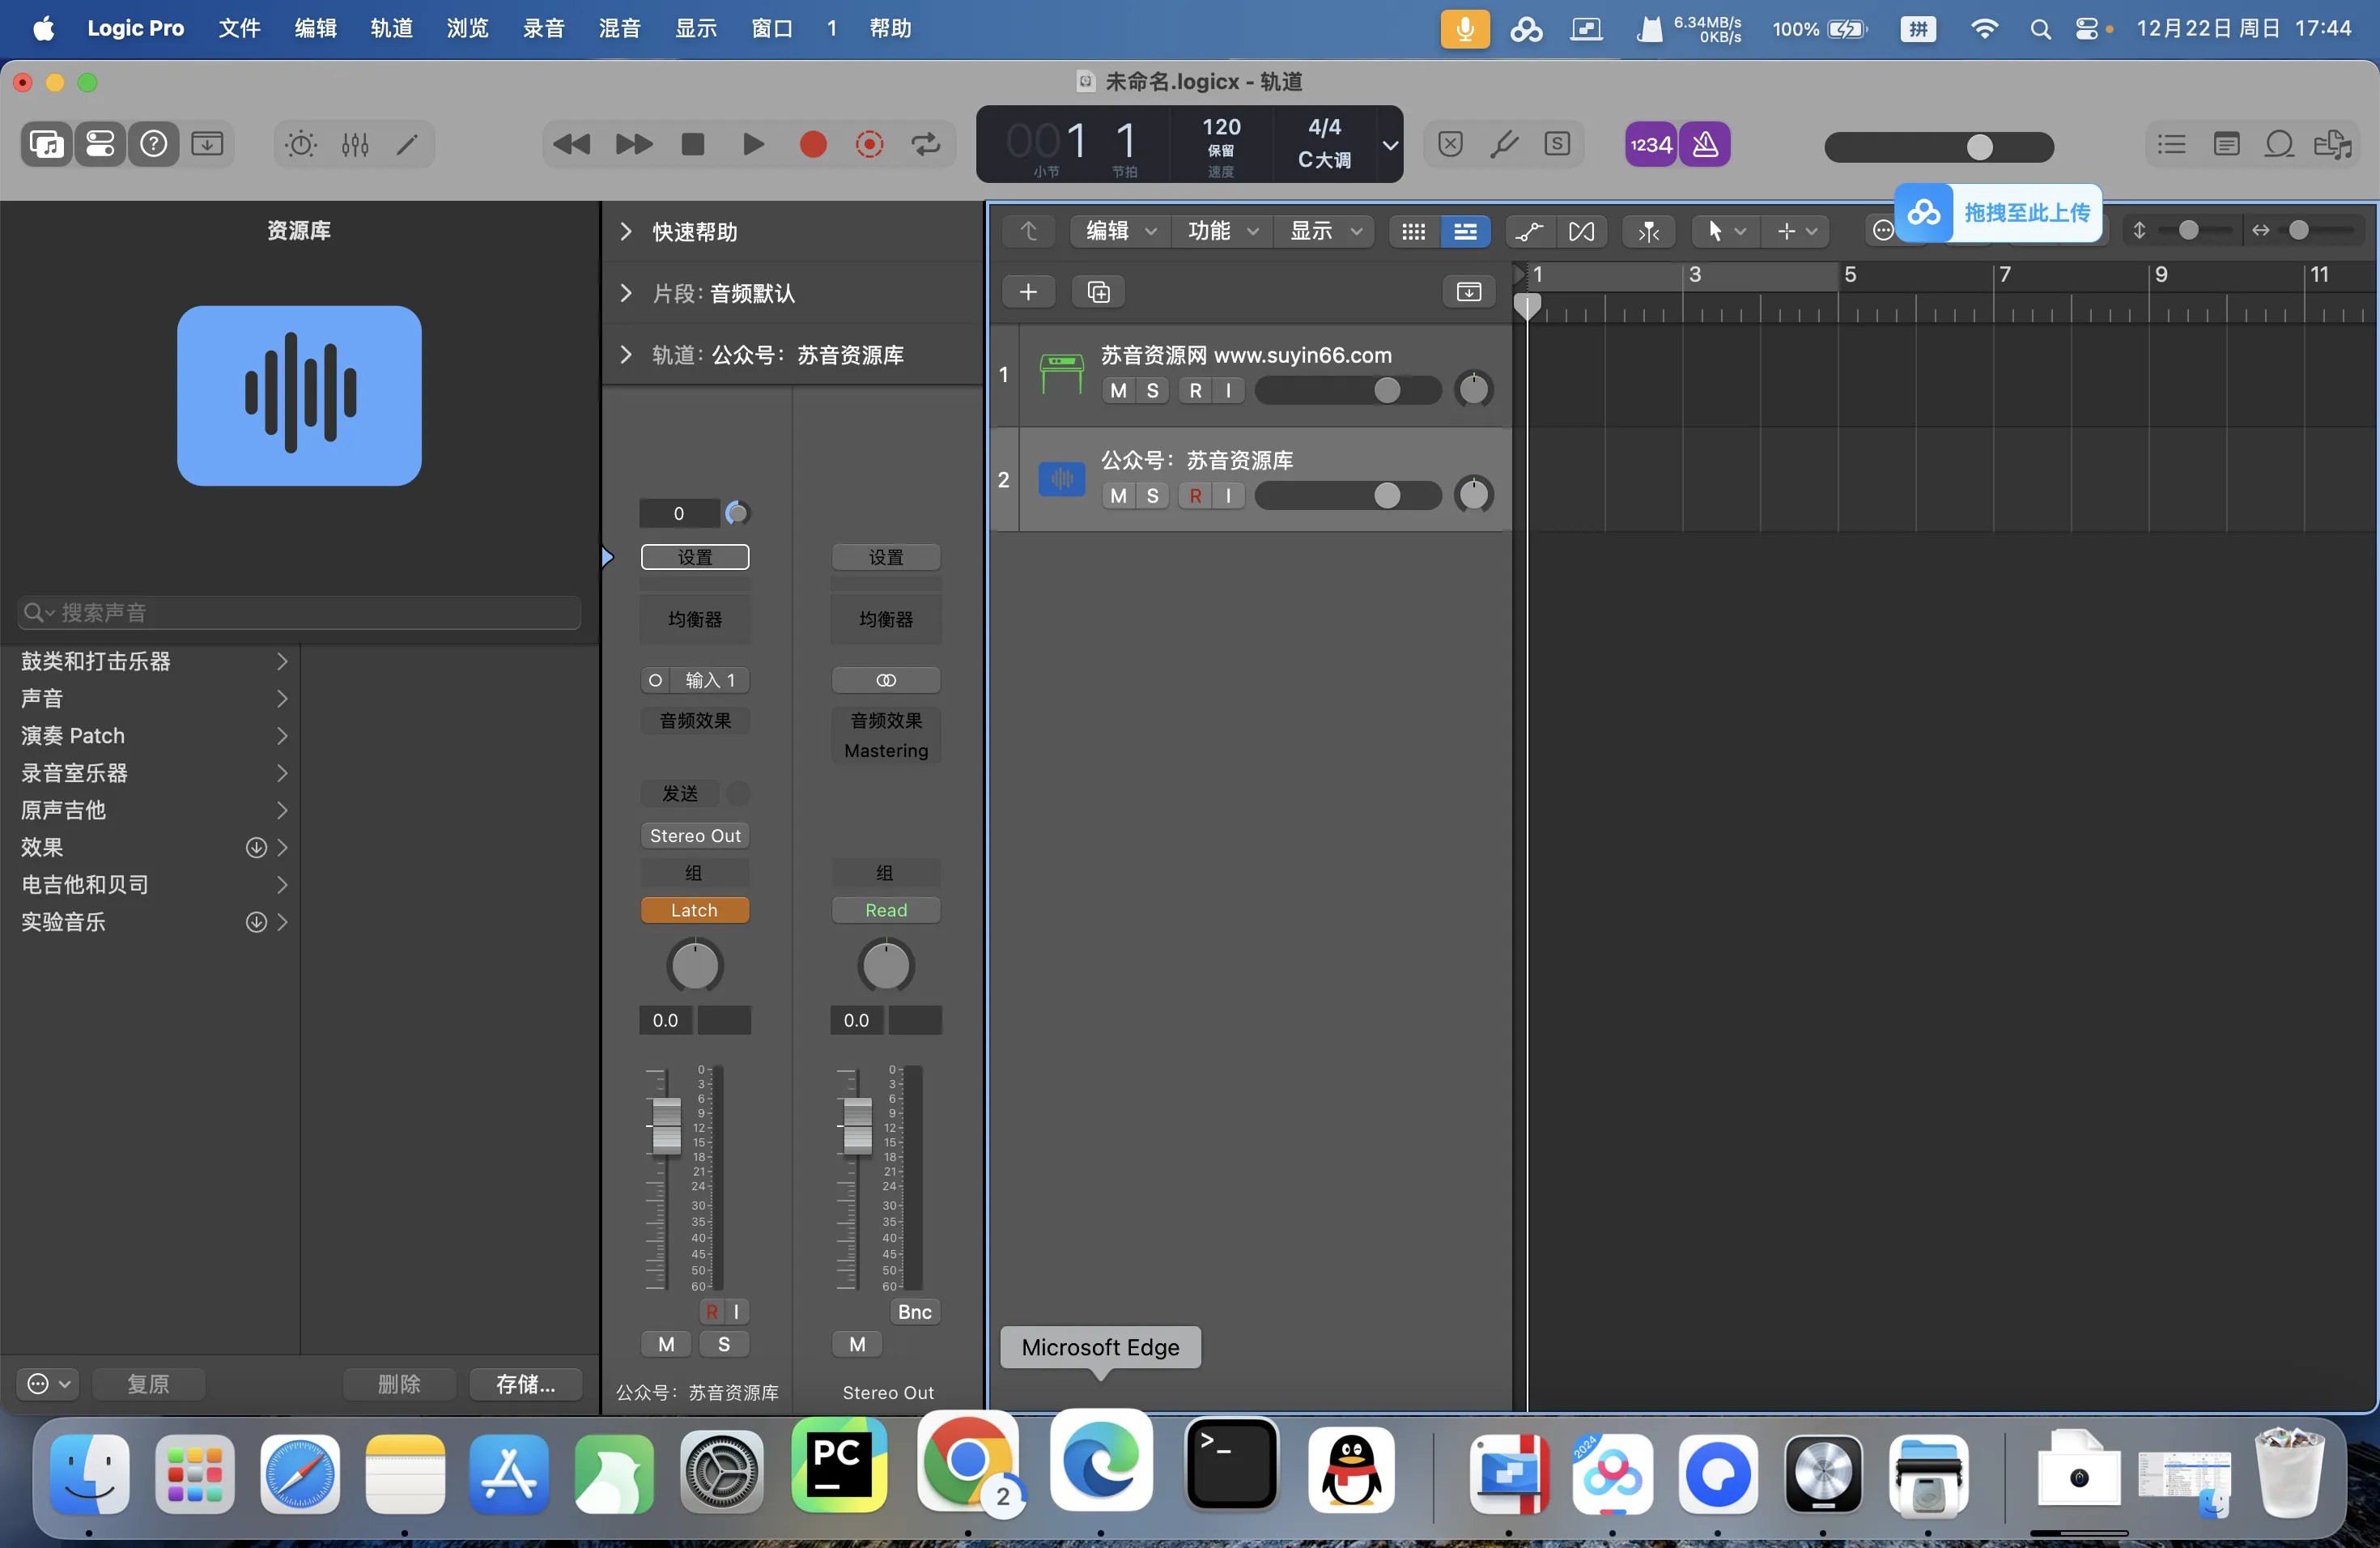Enable Cycle mode with the loop transport icon

(925, 144)
